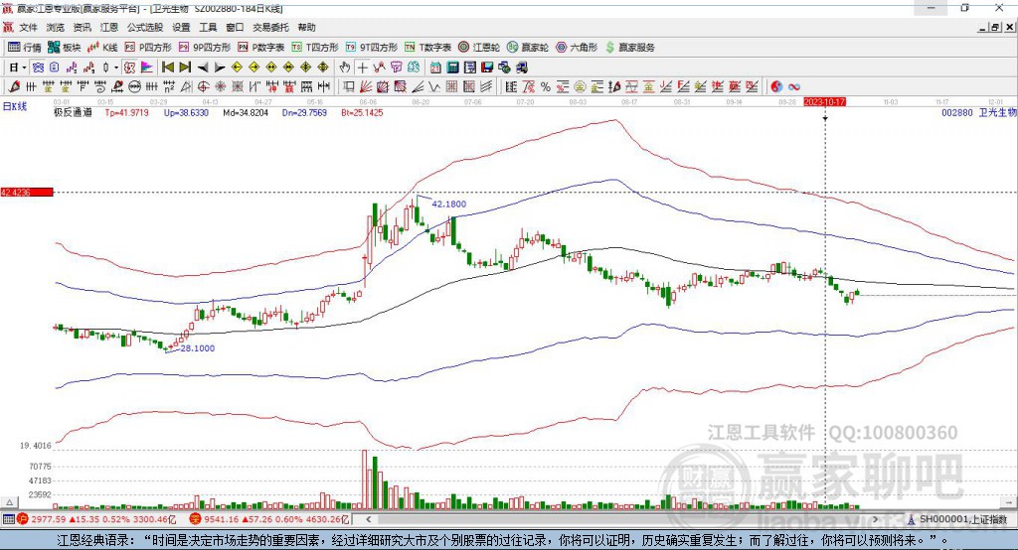Jump to last bar with skip-forward icon
Viewport: 1018px width, 550px height.
[185, 68]
